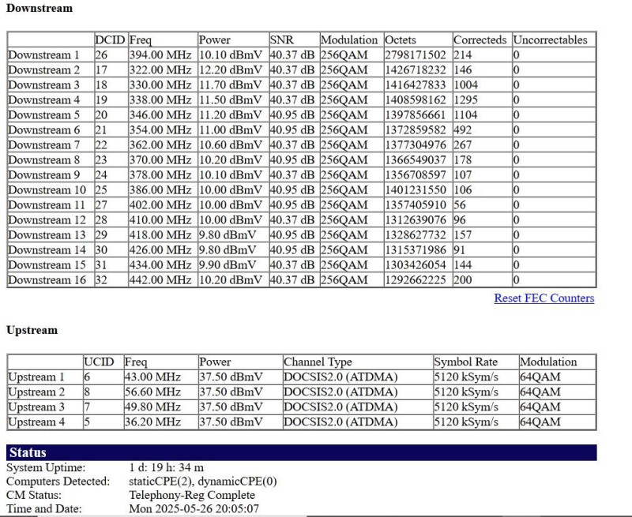Click upstream frequency 36.20 MHz
Viewport: 632px width, 517px height.
point(152,422)
